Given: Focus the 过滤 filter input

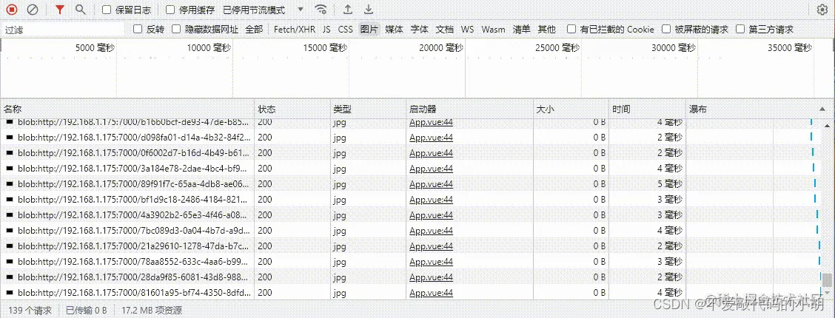Looking at the screenshot, I should (64, 30).
